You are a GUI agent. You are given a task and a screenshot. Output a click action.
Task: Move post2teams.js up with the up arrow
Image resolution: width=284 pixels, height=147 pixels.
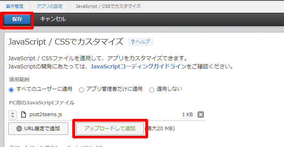tap(13, 113)
